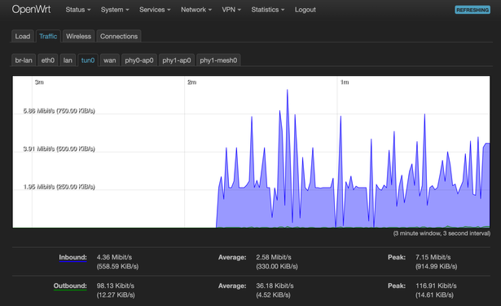Select the br-lan interface tab
501x306 pixels.
pos(24,60)
